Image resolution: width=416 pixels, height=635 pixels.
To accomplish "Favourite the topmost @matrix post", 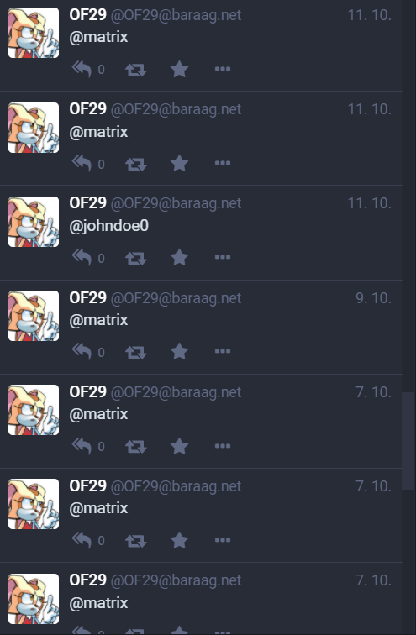I will pyautogui.click(x=179, y=69).
